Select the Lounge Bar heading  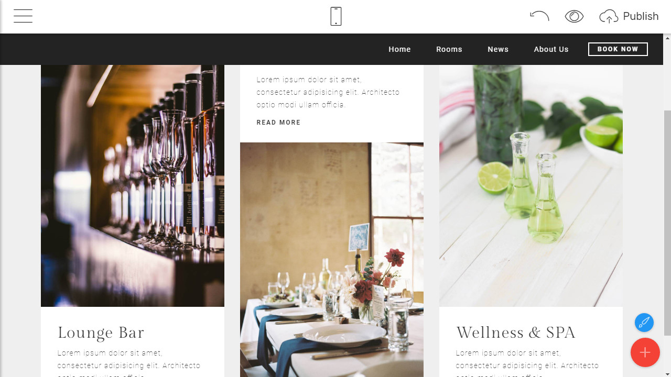point(101,332)
